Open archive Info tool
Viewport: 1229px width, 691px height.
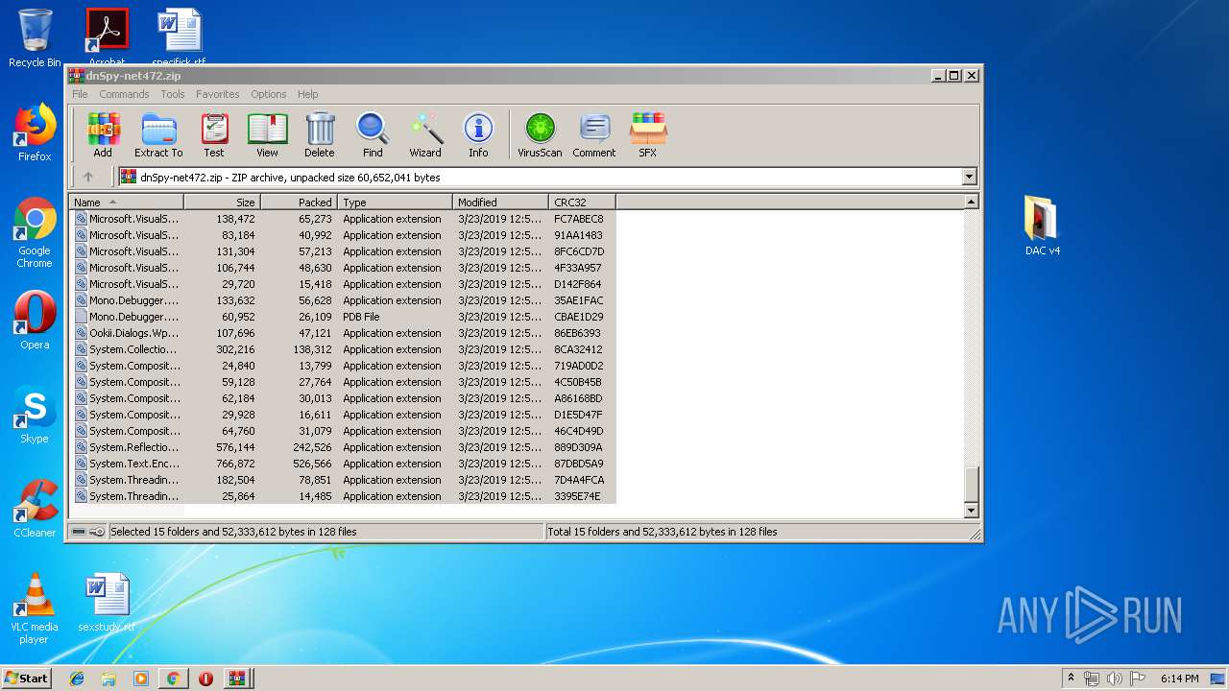tap(478, 135)
